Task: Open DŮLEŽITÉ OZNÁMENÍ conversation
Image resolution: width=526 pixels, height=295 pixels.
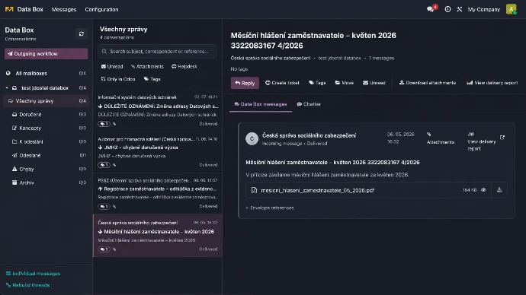Action: 158,111
